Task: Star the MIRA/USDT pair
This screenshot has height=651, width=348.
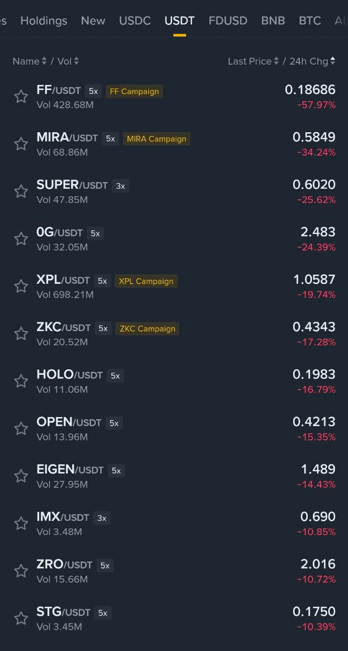Action: [x=21, y=144]
